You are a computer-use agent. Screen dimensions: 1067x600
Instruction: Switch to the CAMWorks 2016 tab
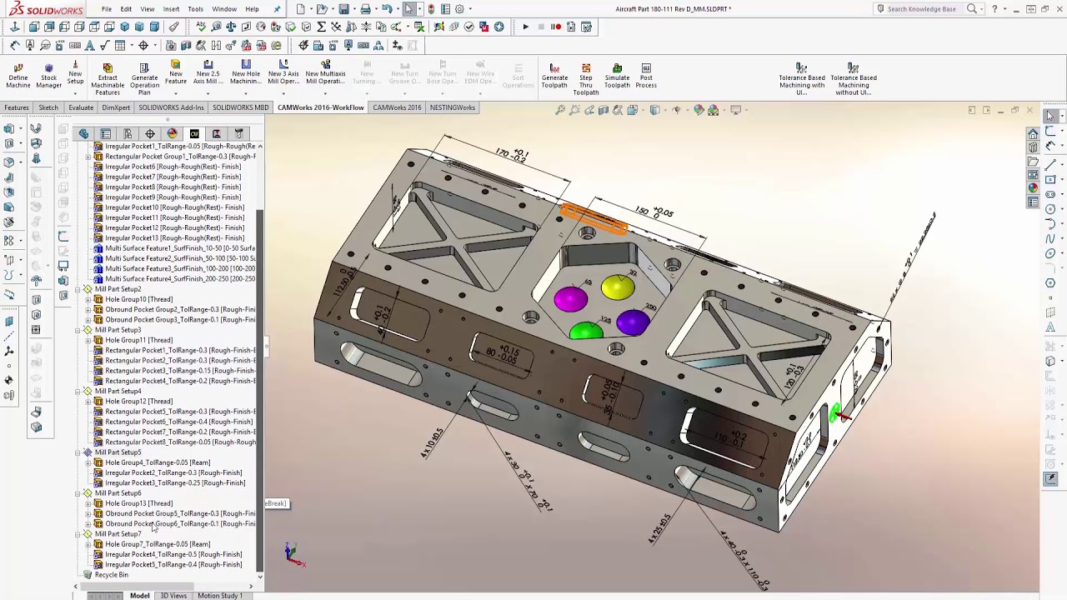tap(397, 107)
